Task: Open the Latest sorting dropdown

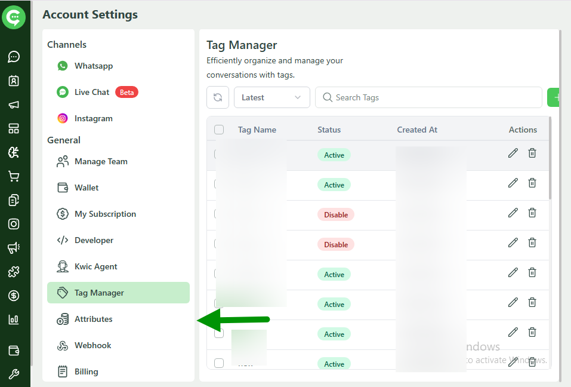Action: coord(271,97)
